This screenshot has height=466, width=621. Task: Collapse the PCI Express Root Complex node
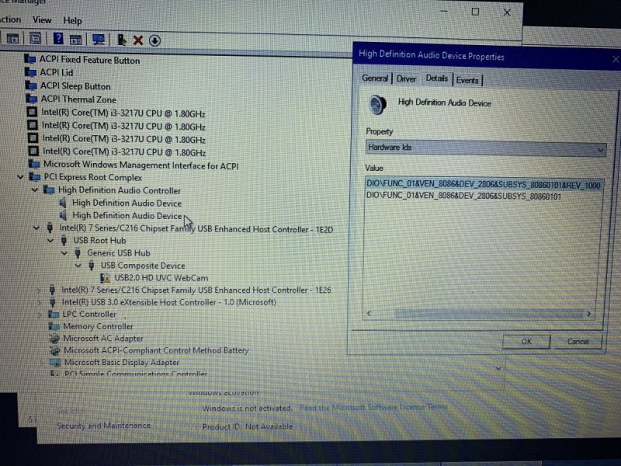click(21, 177)
